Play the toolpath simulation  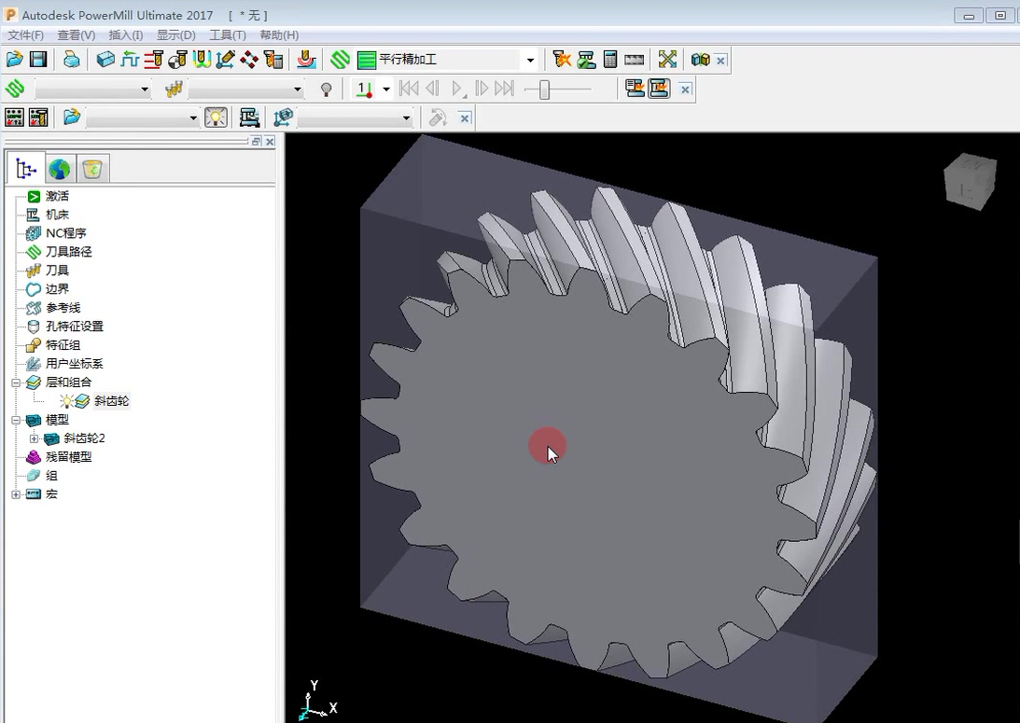point(458,89)
